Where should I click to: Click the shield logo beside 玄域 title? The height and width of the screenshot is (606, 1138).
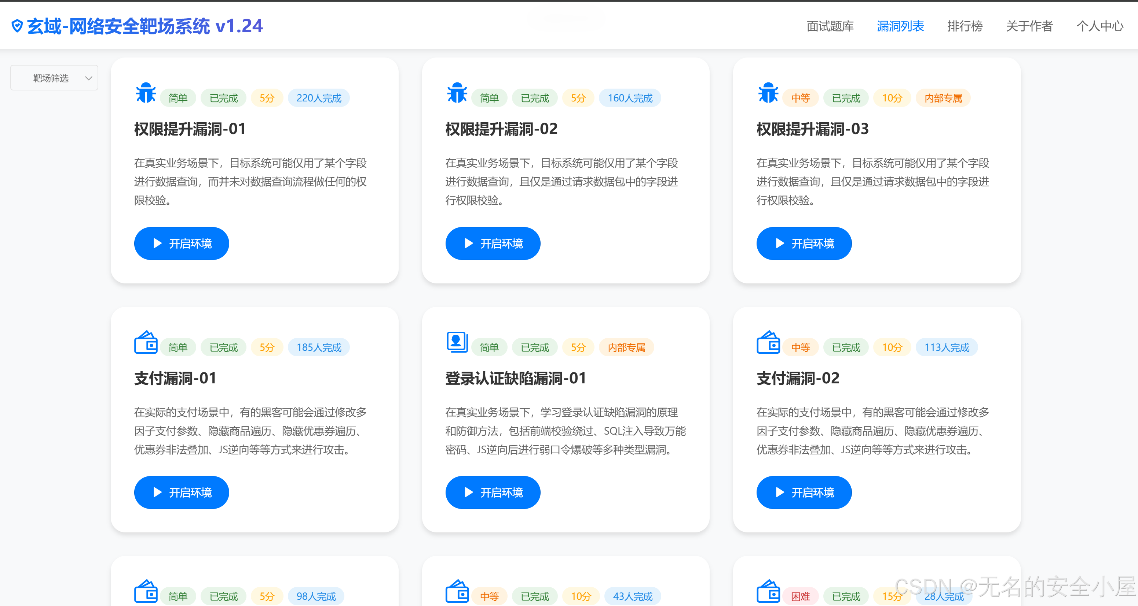point(17,25)
